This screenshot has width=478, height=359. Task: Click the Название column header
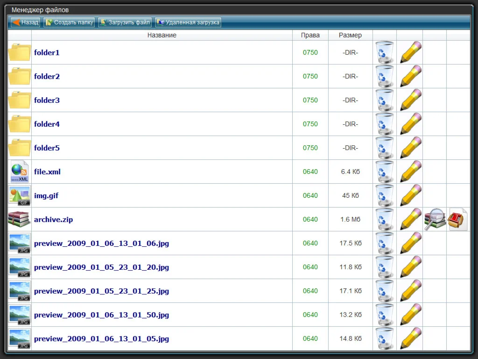[x=162, y=35]
